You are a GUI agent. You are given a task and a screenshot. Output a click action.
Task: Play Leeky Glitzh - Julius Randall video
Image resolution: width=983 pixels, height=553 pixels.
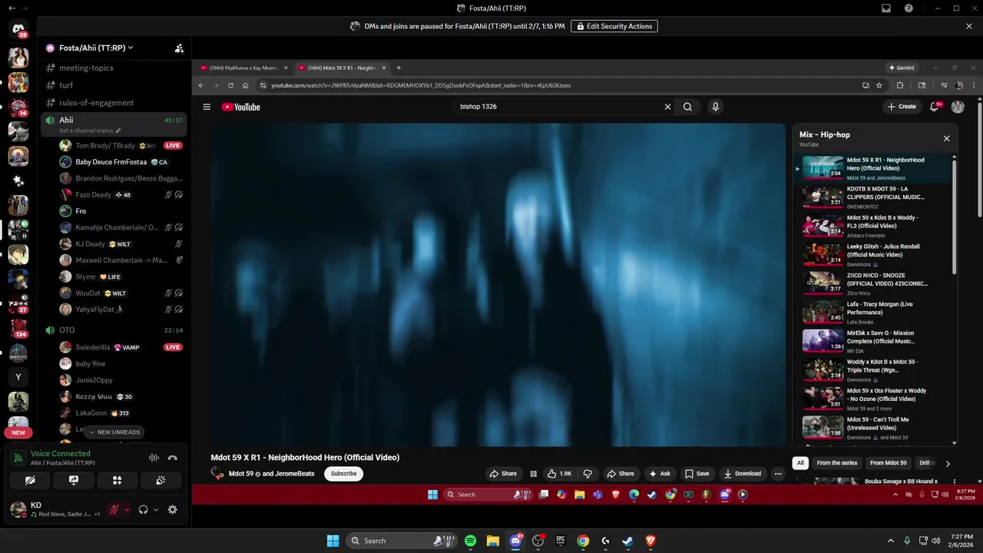click(875, 254)
